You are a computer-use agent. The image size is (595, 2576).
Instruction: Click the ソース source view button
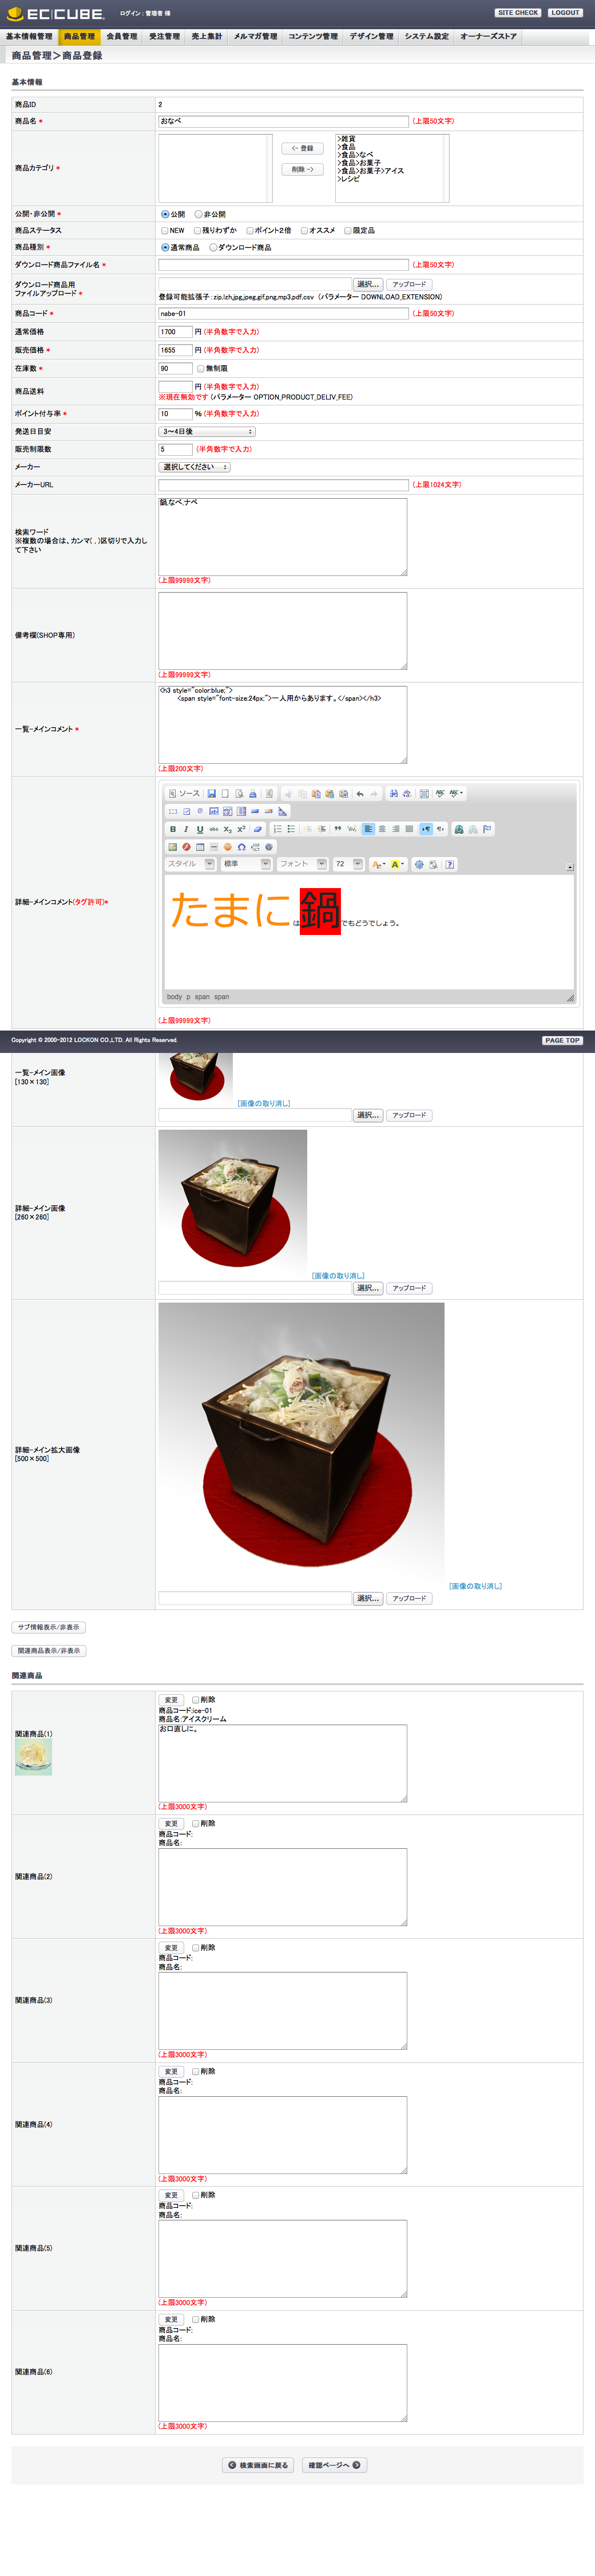pos(184,794)
